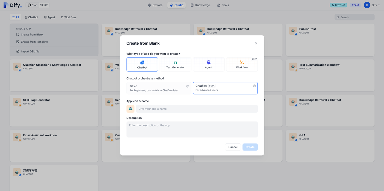The height and width of the screenshot is (191, 384).
Task: Cancel the Create from Blank dialog
Action: (x=233, y=147)
